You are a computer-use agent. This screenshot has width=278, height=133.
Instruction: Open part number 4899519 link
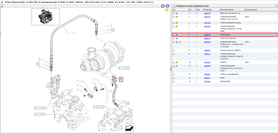[x=207, y=38]
